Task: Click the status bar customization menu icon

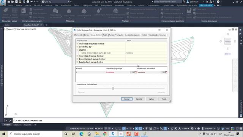Action: [x=241, y=129]
